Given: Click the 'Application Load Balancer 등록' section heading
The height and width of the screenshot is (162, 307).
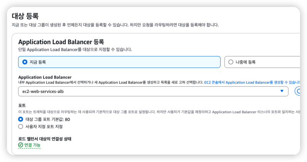Looking at the screenshot, I should pyautogui.click(x=61, y=42).
